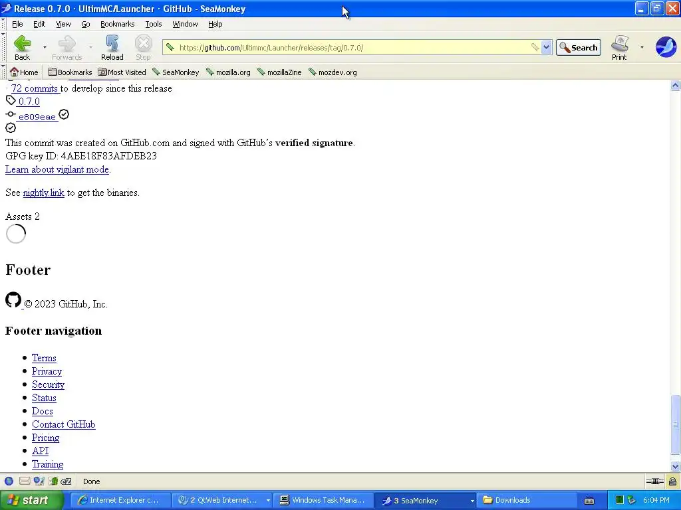Open the mozdev.org bookmark
681x510 pixels.
[x=333, y=72]
